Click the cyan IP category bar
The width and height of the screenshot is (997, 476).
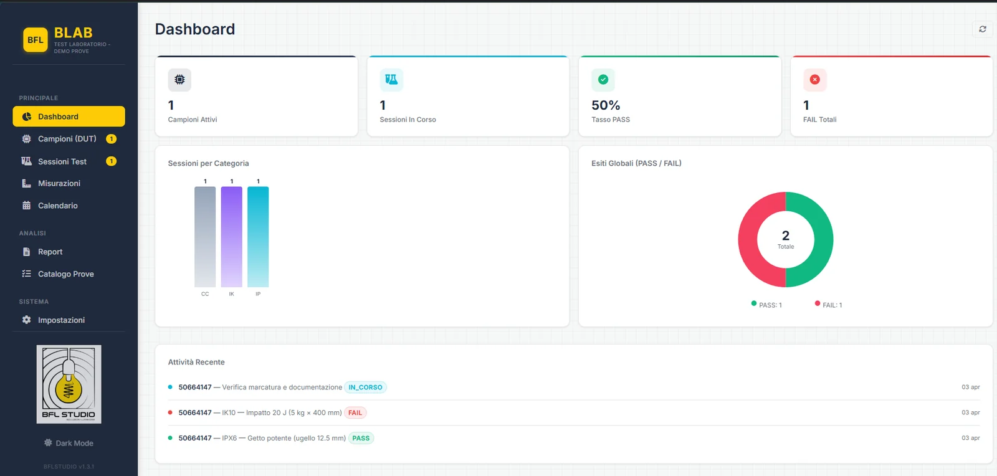coord(258,237)
